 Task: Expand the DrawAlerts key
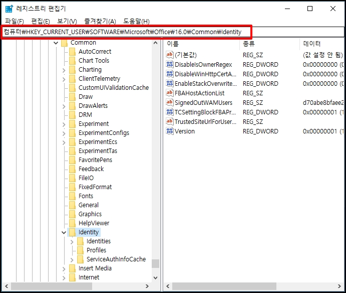click(64, 106)
